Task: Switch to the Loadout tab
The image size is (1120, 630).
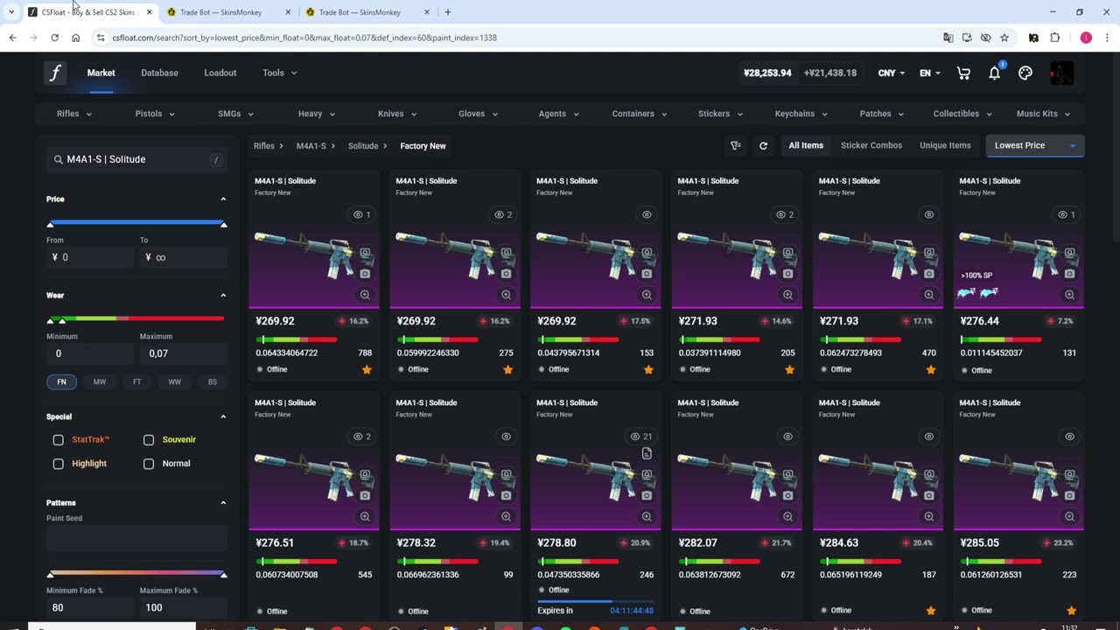Action: click(220, 73)
